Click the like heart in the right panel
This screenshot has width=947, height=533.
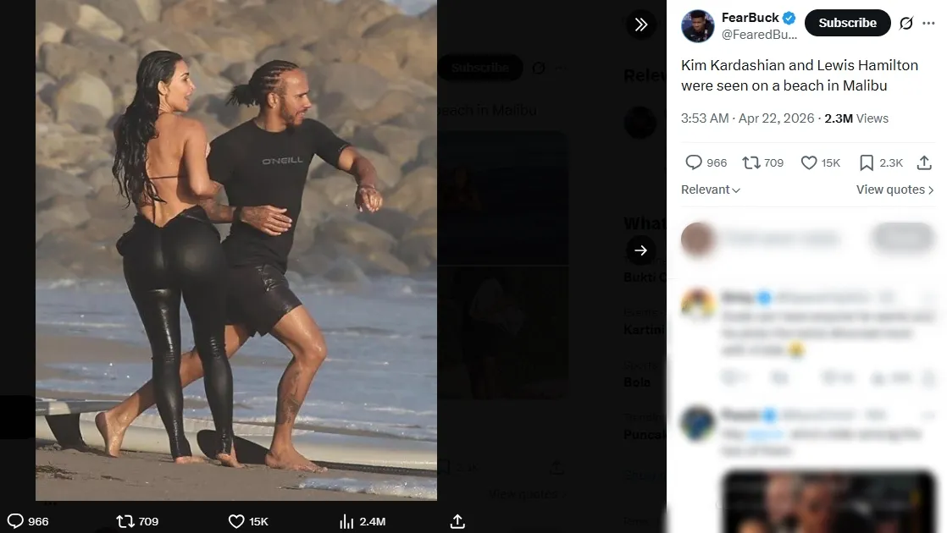coord(810,162)
